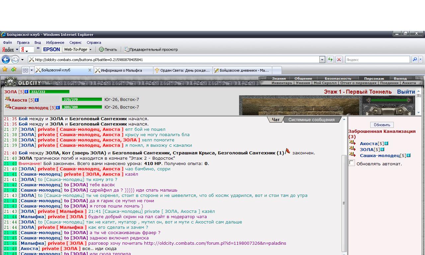The width and height of the screenshot is (425, 255).
Task: Click the Яндекс search input field
Action: pos(378,59)
